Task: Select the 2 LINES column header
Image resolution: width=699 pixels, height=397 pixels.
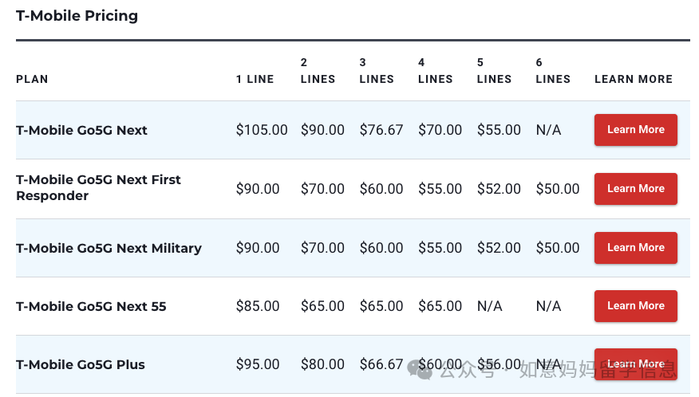Action: click(x=318, y=71)
